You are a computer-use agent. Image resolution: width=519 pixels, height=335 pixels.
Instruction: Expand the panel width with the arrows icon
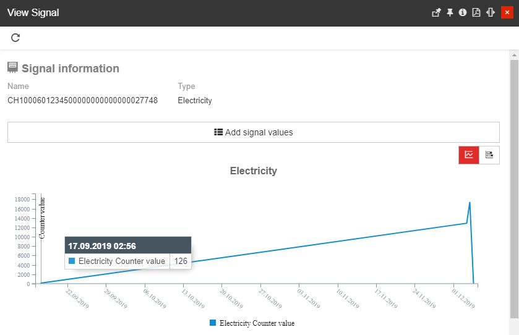tap(491, 13)
